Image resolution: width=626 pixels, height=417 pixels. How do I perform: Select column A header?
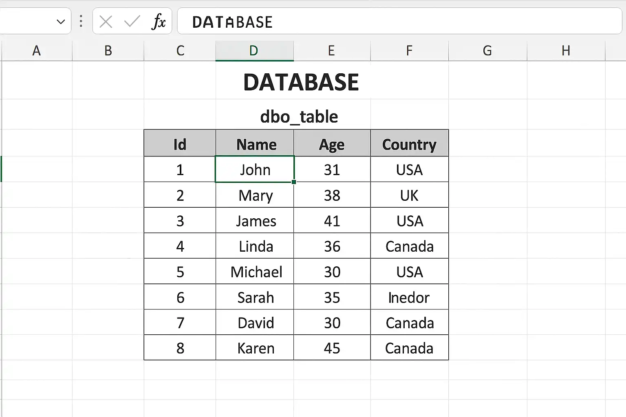point(37,50)
